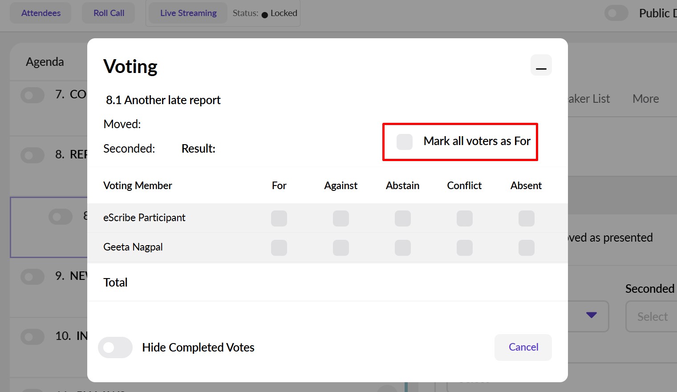Screen dimensions: 677x392
Task: Open the Attendees panel
Action: pyautogui.click(x=41, y=13)
